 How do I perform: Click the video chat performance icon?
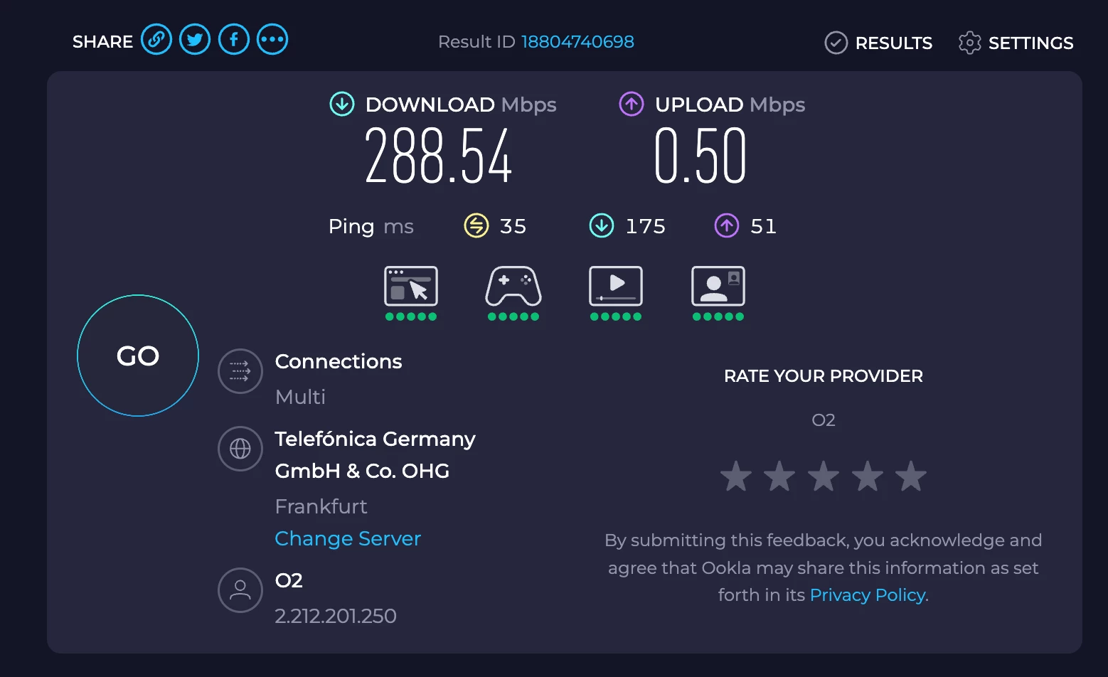coord(718,287)
